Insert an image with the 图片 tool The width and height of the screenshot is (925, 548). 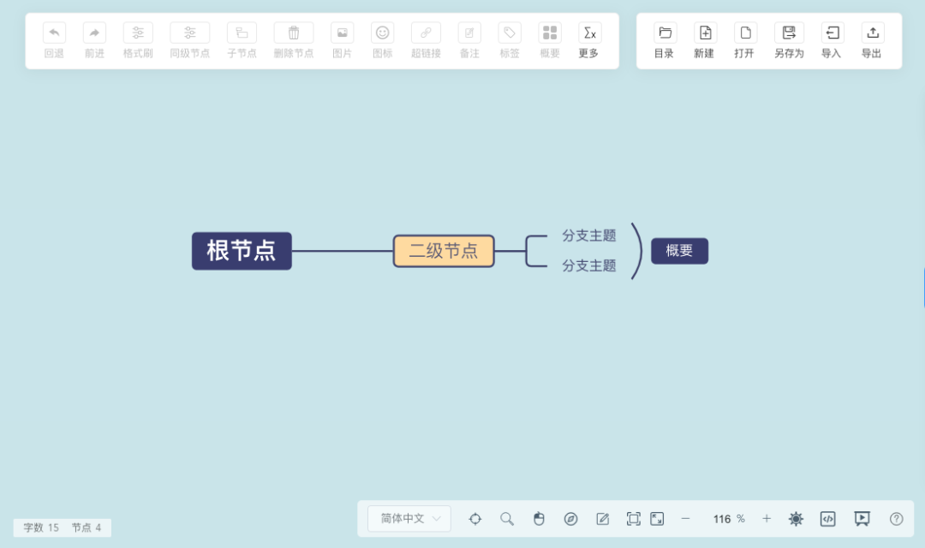pos(342,39)
